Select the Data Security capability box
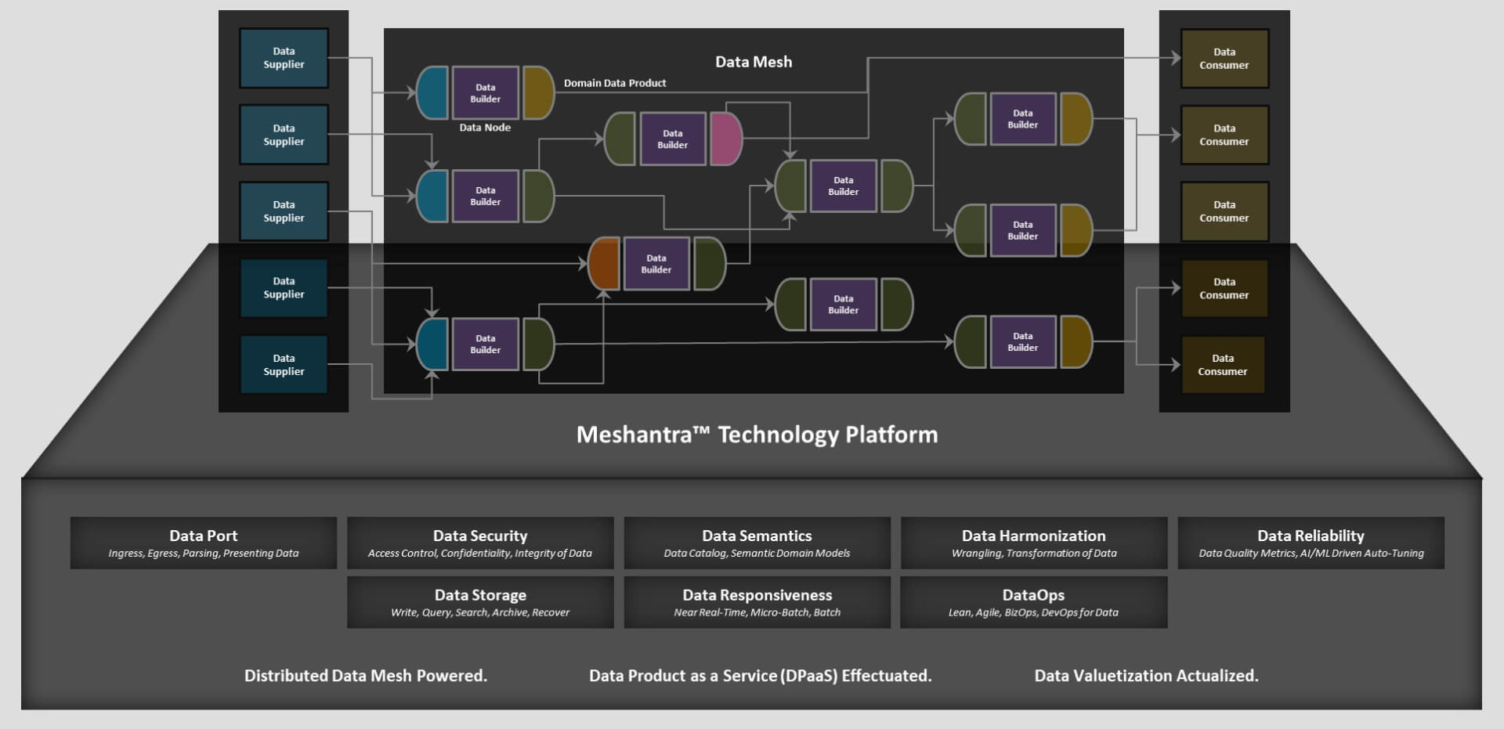The image size is (1504, 729). coord(480,543)
